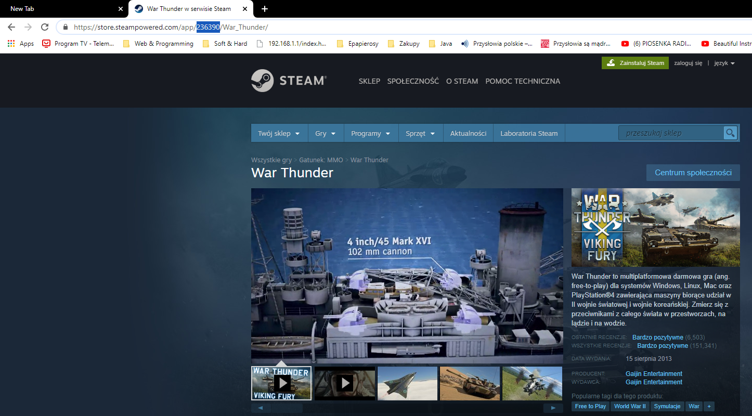Close the New Tab browser tab

[121, 9]
